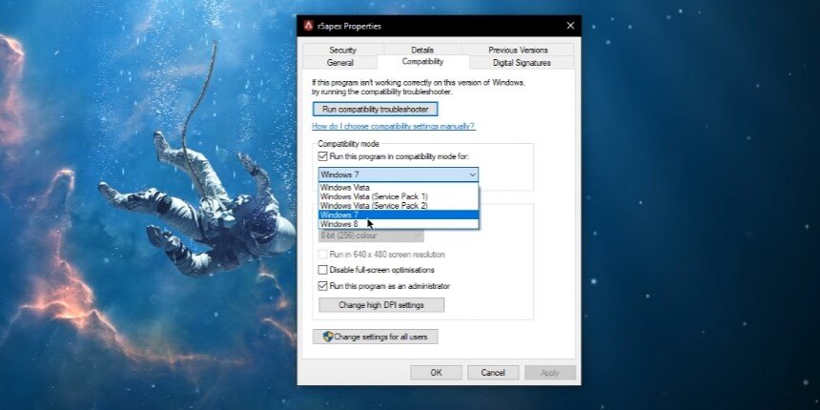
Task: Pick Windows 8 from the dropdown list
Action: pyautogui.click(x=398, y=224)
